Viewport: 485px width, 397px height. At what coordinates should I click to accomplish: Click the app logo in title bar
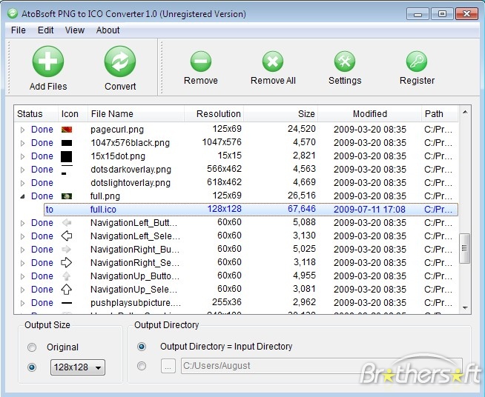[13, 13]
